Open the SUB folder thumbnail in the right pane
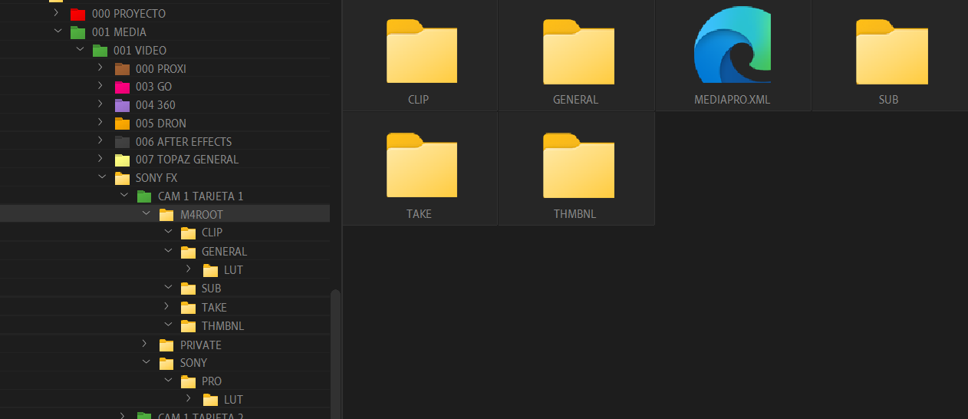 coord(891,52)
